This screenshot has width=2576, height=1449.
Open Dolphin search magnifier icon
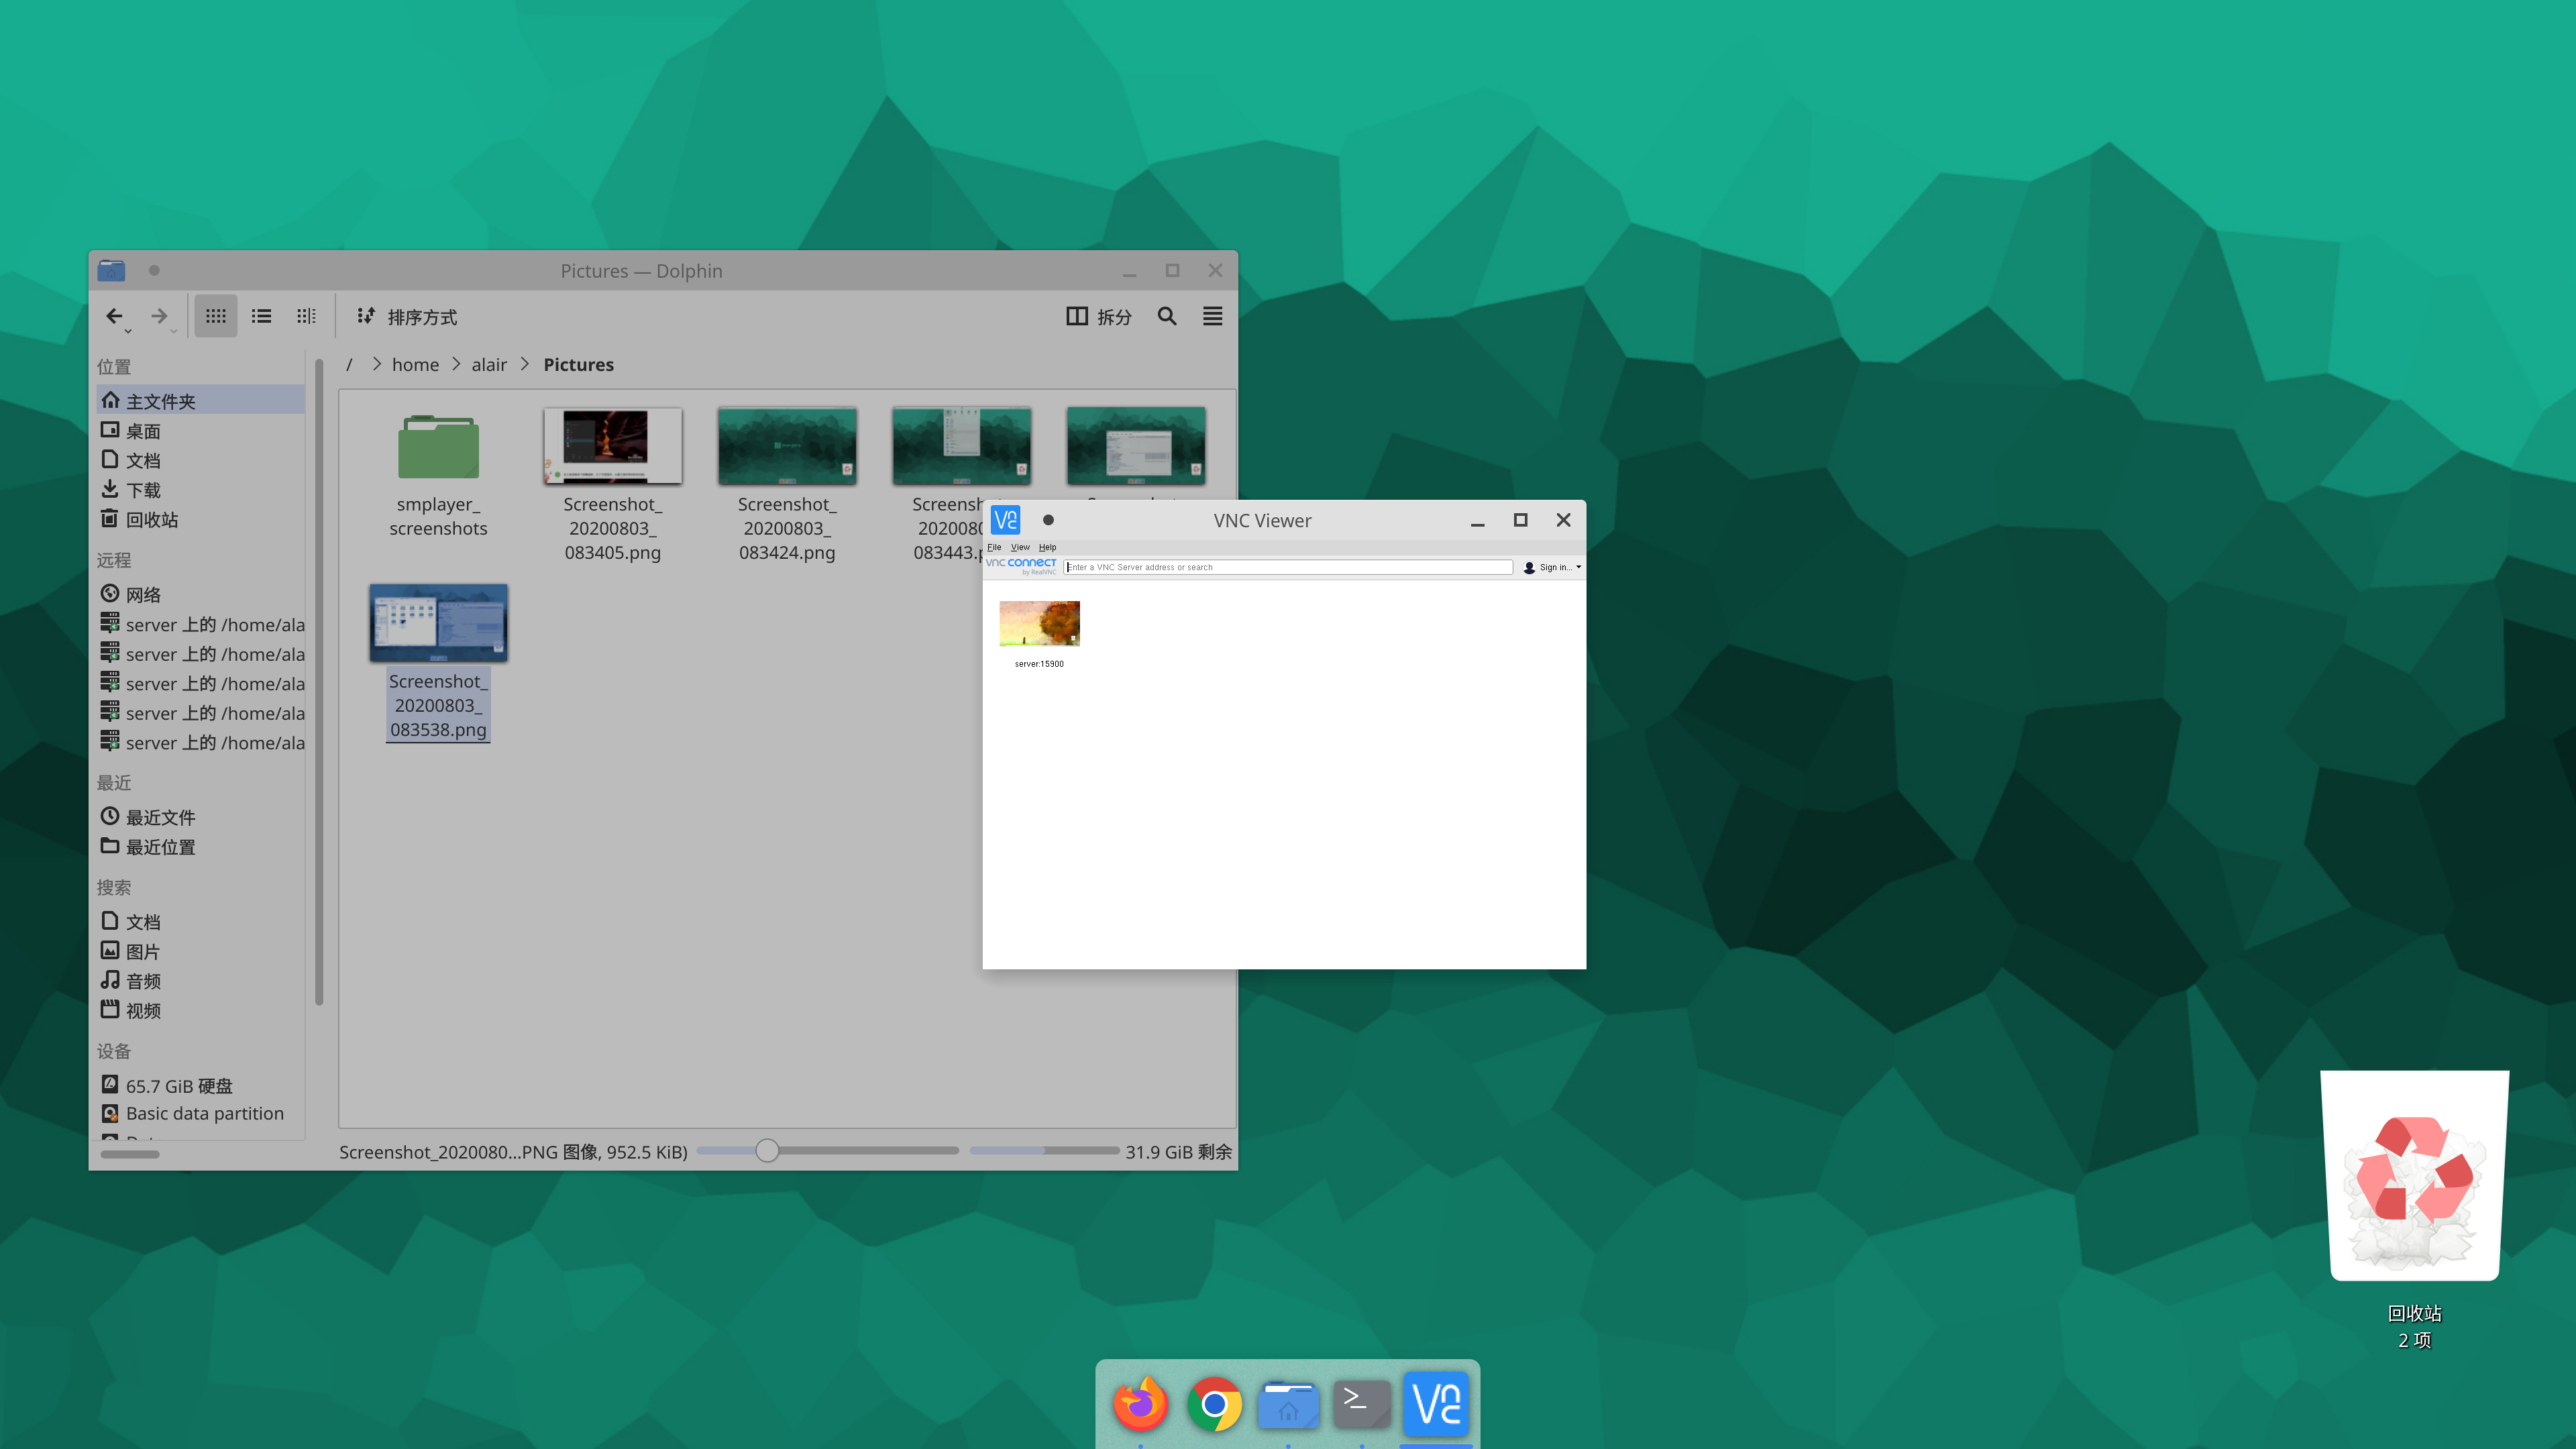coord(1166,316)
